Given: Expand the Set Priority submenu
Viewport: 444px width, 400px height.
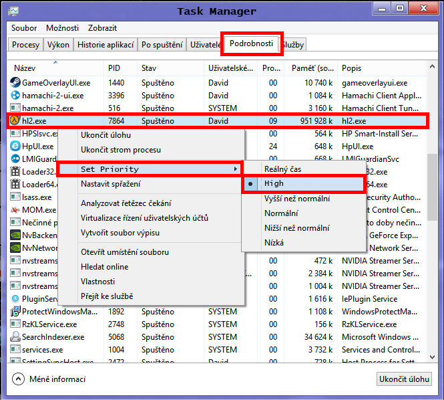Looking at the screenshot, I should [x=150, y=169].
